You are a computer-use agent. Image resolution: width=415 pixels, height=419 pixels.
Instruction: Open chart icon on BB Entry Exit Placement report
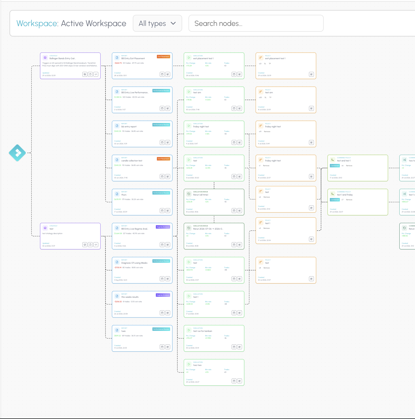tap(168, 74)
